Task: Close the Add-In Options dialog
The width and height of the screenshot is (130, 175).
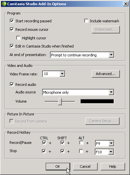Action: point(126,4)
